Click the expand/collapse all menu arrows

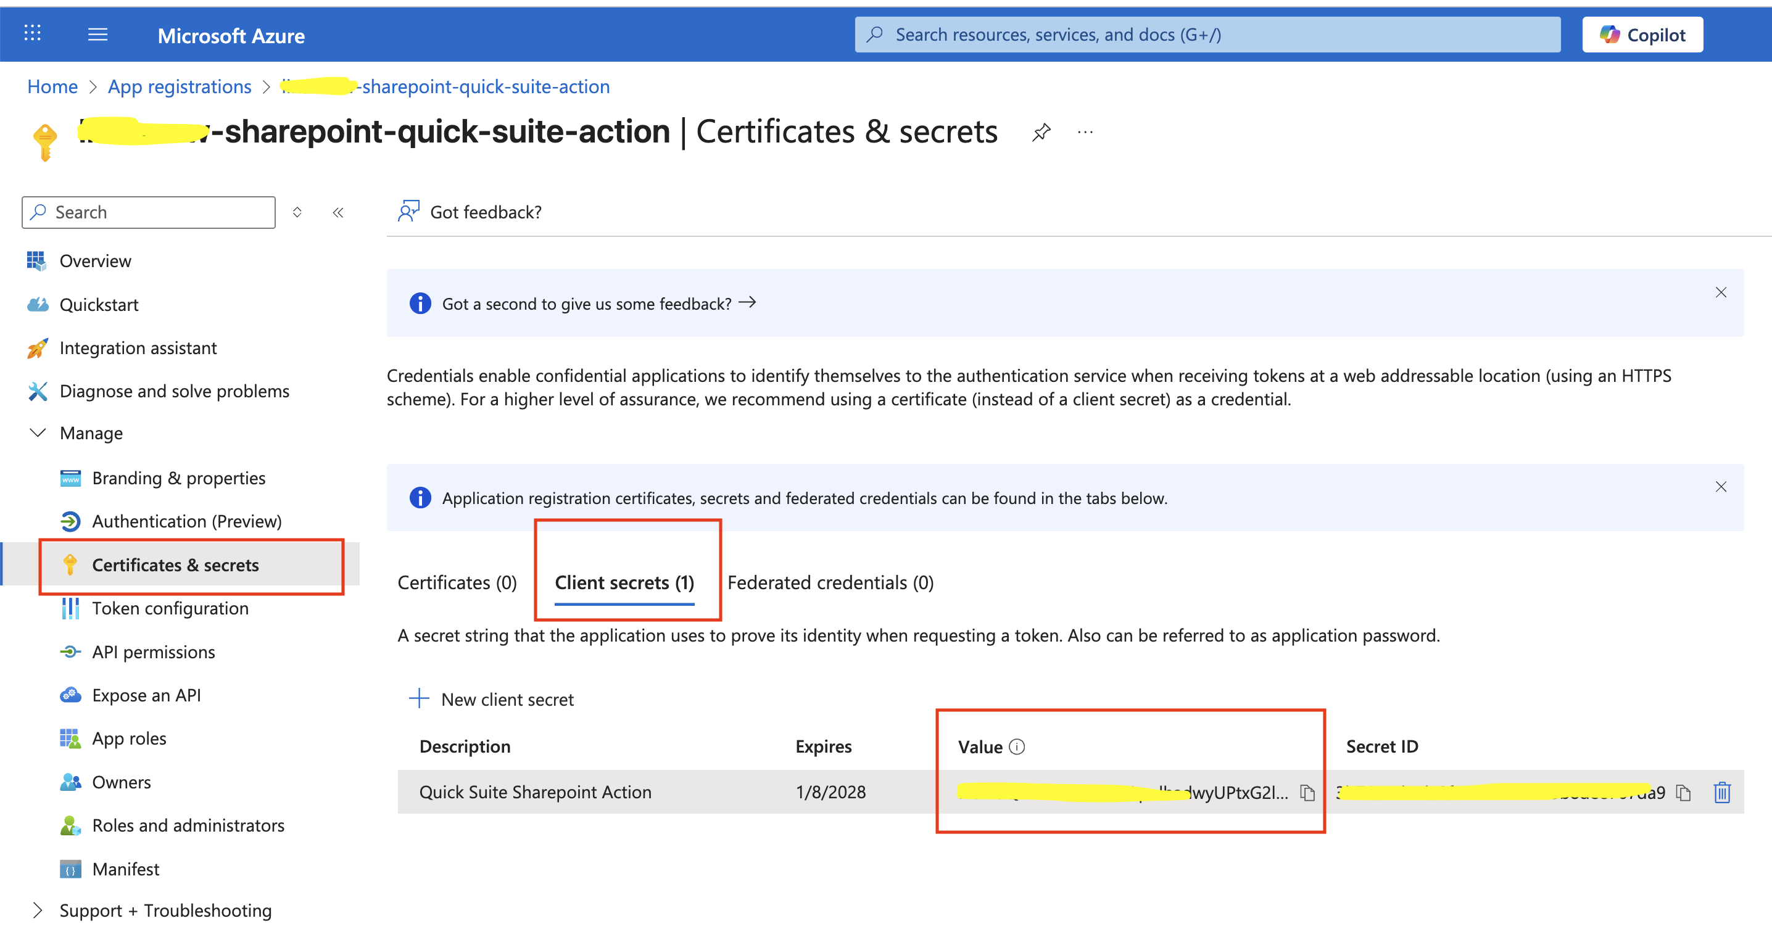[297, 212]
